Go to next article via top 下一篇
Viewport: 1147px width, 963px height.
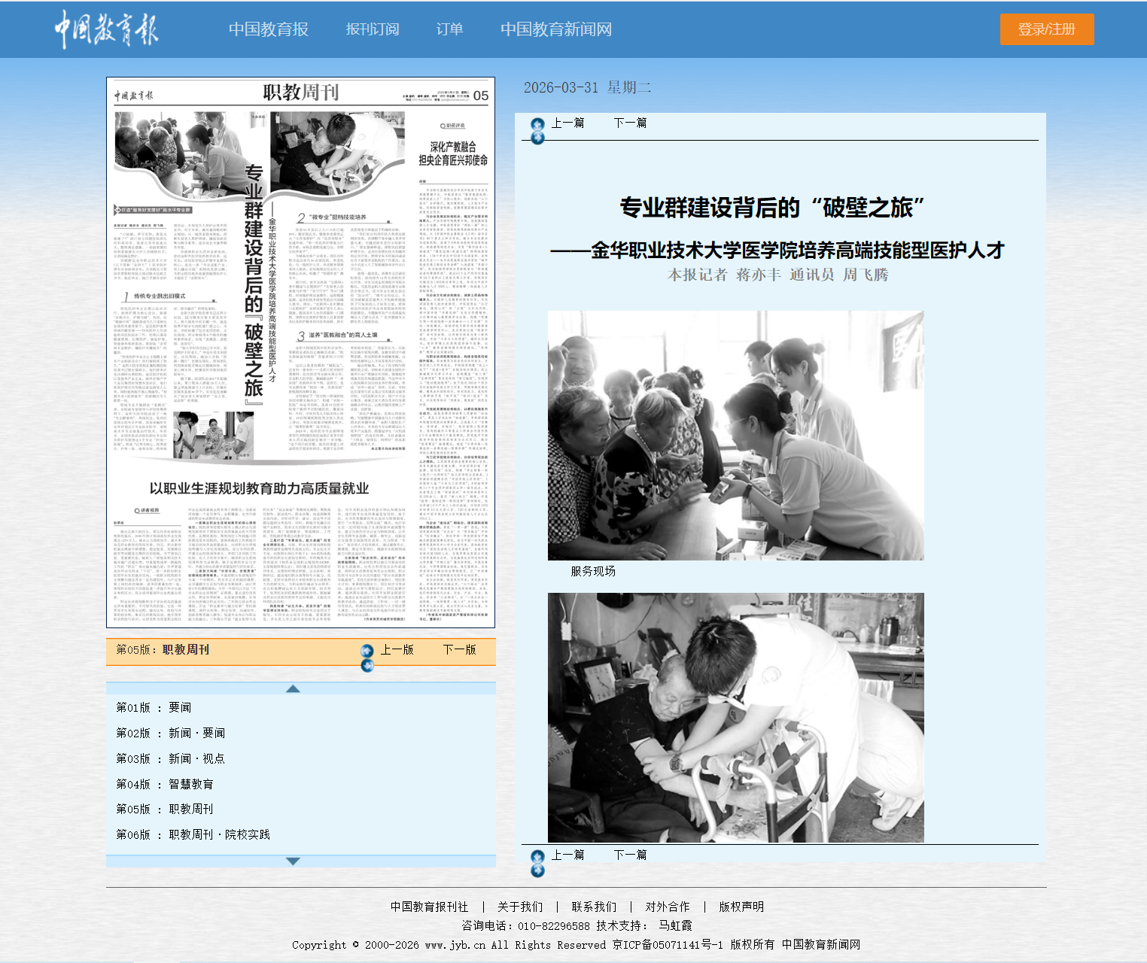pyautogui.click(x=630, y=123)
